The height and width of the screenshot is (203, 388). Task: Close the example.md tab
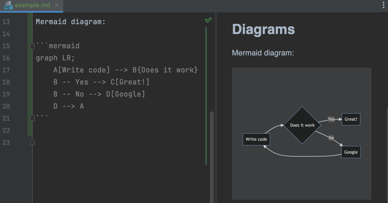(57, 5)
